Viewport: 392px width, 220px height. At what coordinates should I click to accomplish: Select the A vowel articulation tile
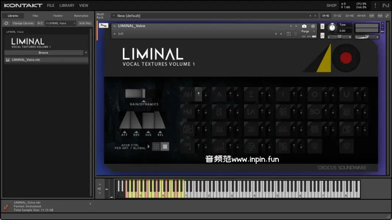[x=219, y=94]
